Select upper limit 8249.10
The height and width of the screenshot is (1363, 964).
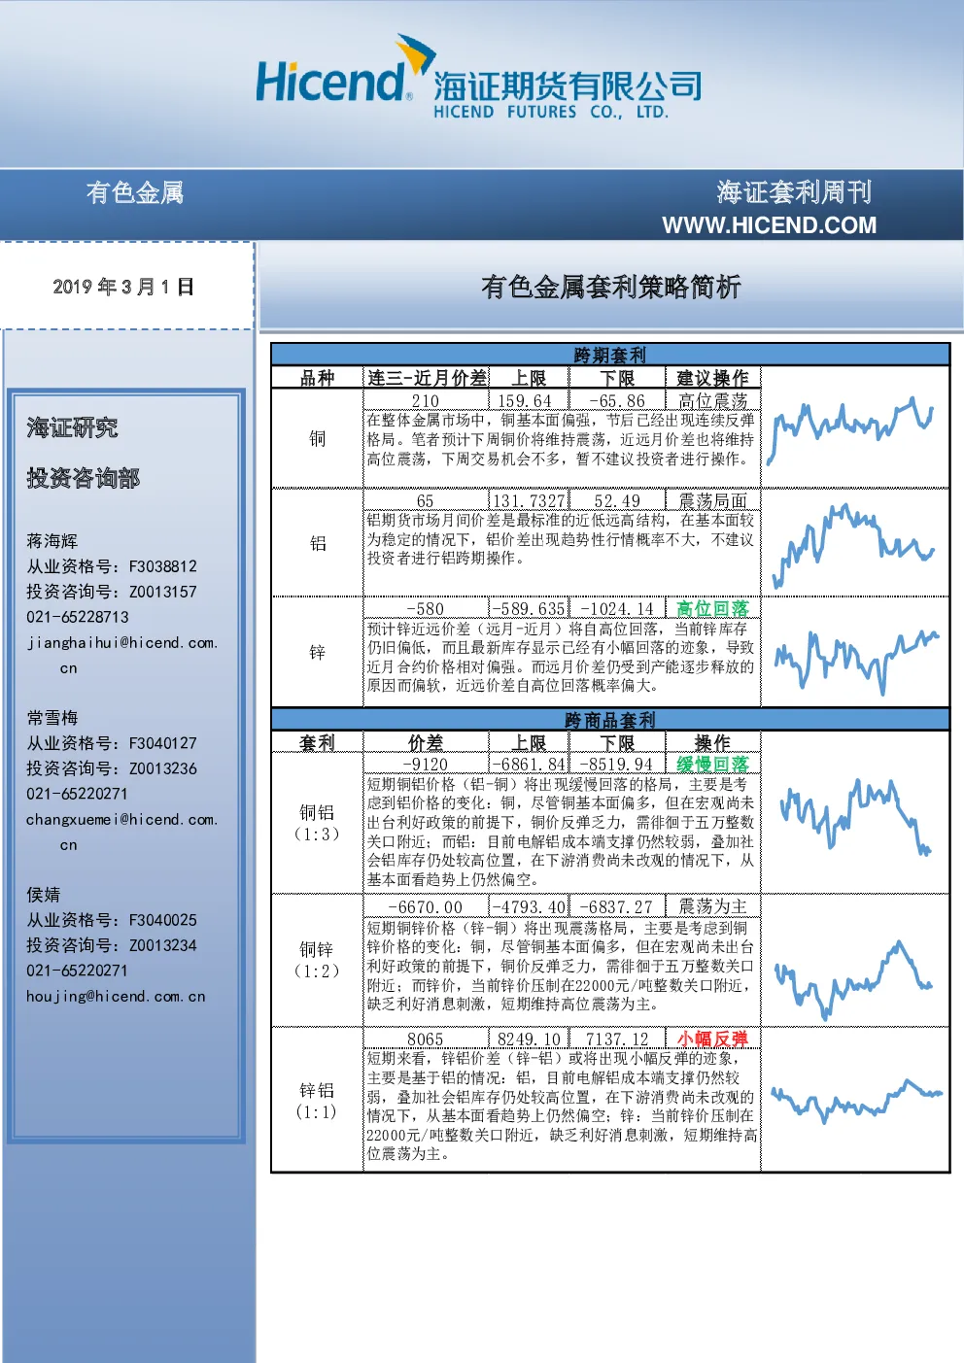click(x=529, y=1039)
